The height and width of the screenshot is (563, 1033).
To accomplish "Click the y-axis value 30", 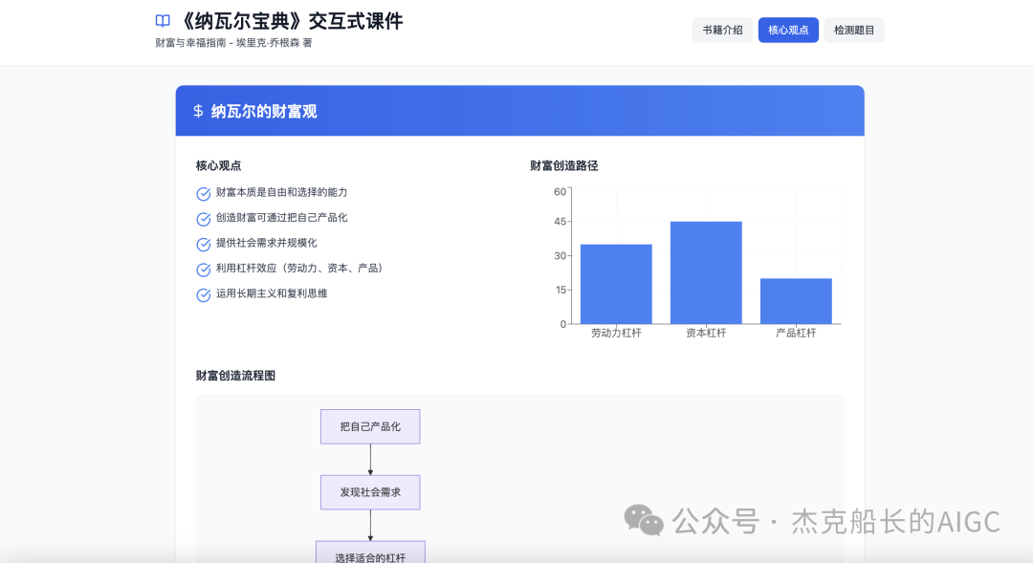I will (560, 256).
